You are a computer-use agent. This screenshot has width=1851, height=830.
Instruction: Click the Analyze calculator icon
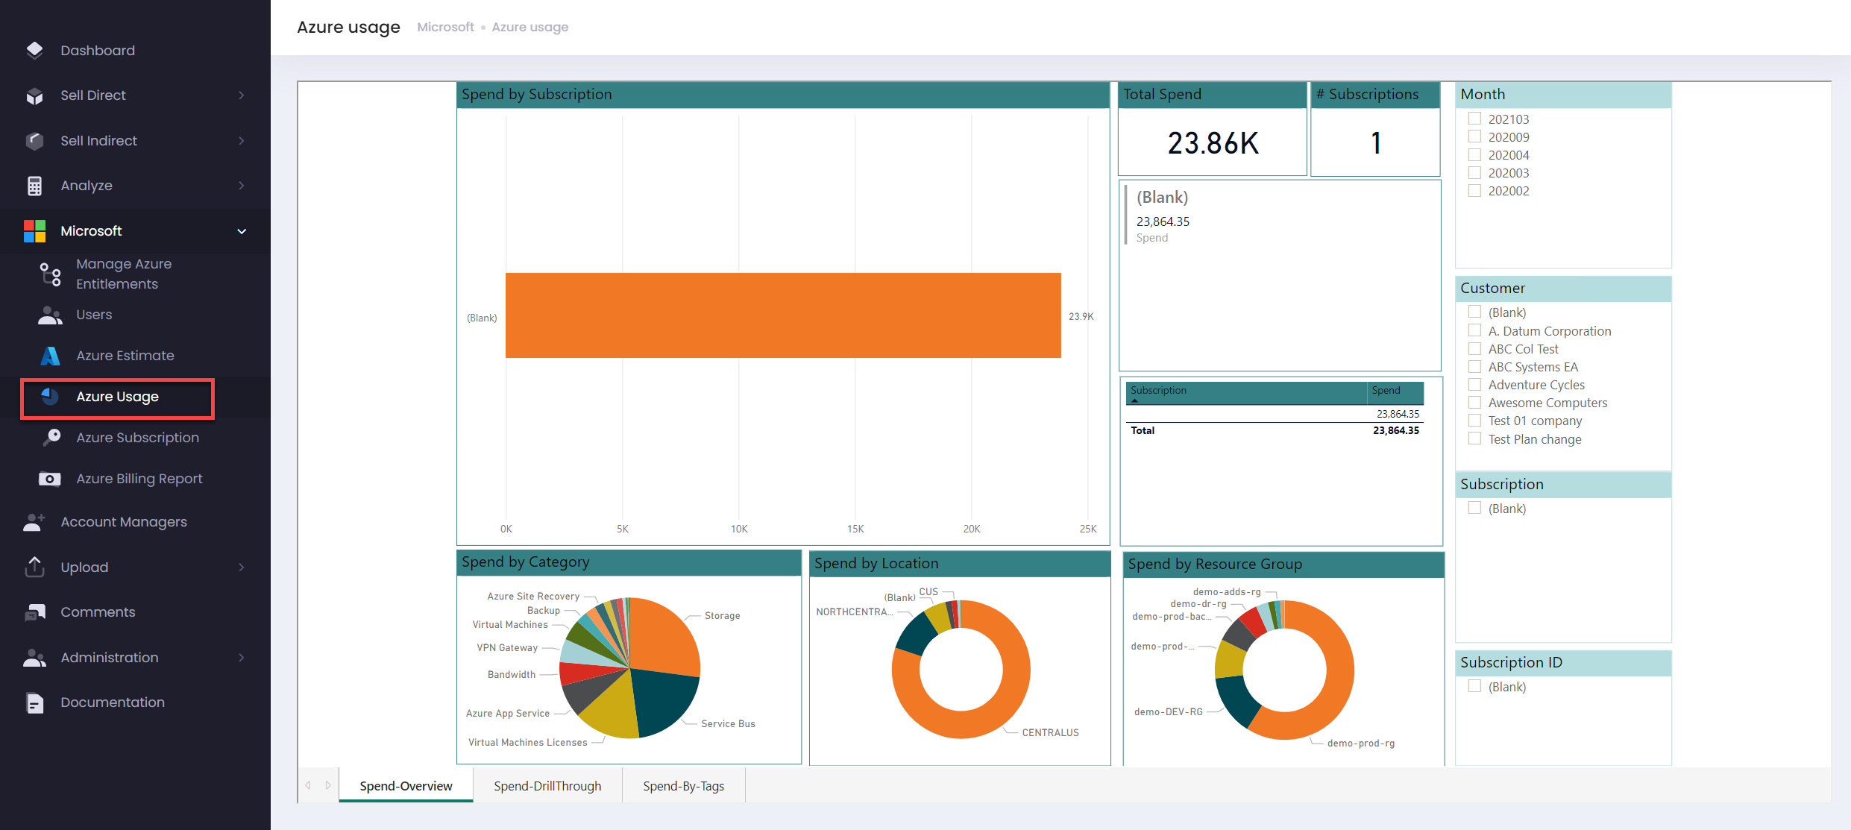(34, 186)
